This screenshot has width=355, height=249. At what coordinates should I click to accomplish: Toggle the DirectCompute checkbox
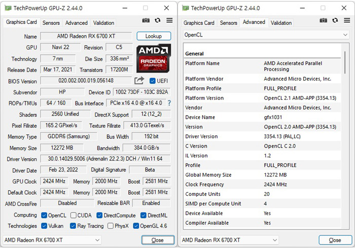click(99, 215)
